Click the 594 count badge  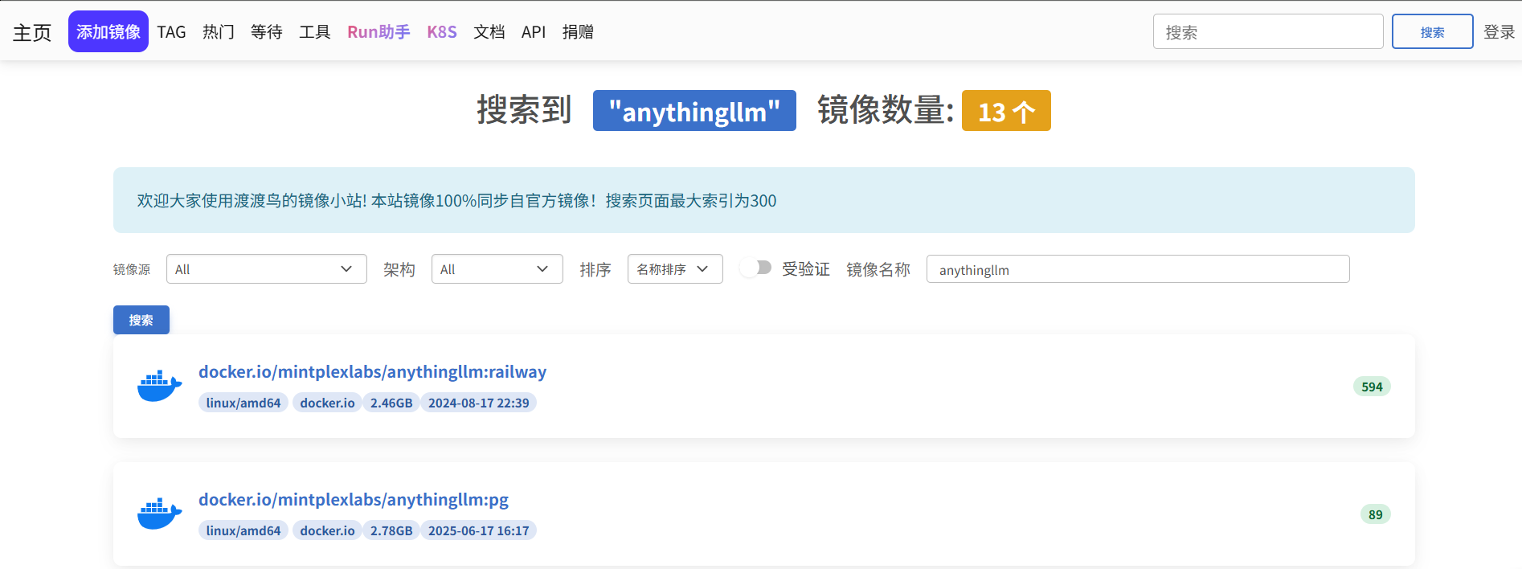[x=1372, y=387]
